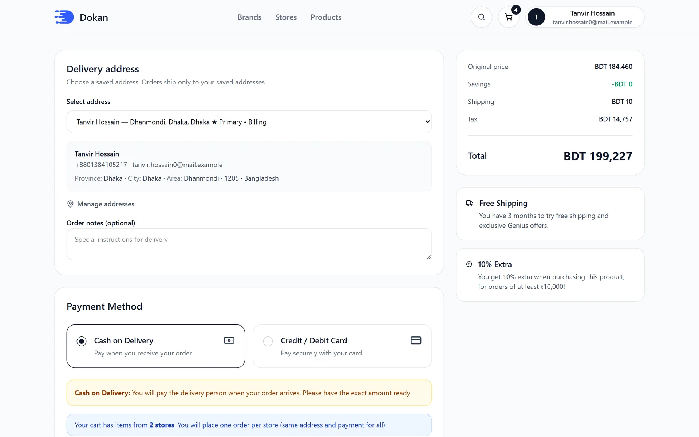
Task: Click the Original price value BDT 184,460
Action: (x=613, y=67)
